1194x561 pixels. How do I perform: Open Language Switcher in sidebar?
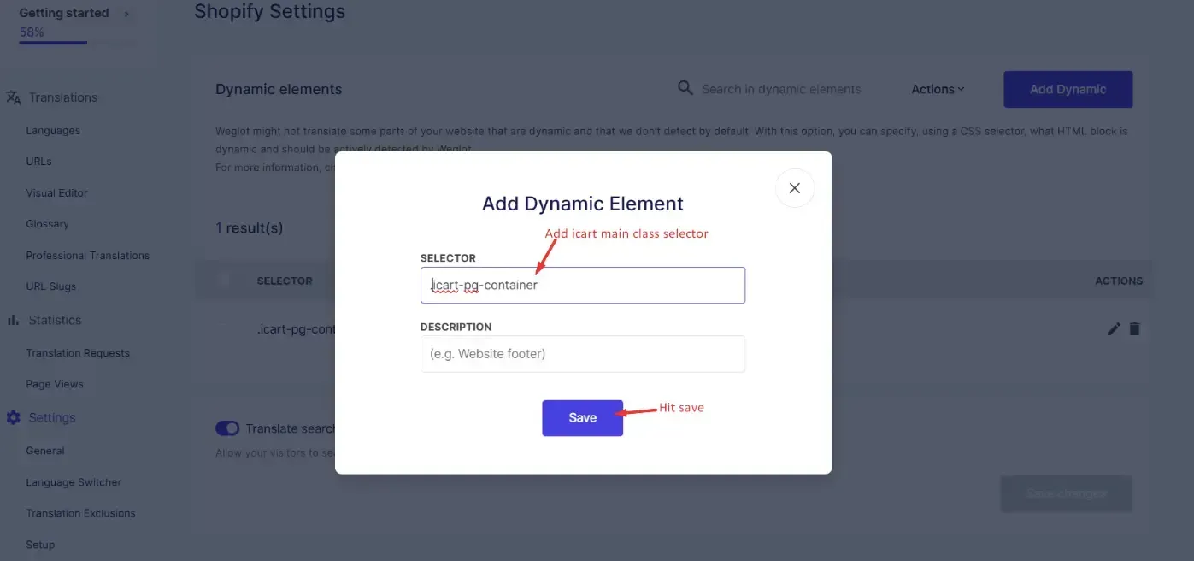click(x=74, y=482)
